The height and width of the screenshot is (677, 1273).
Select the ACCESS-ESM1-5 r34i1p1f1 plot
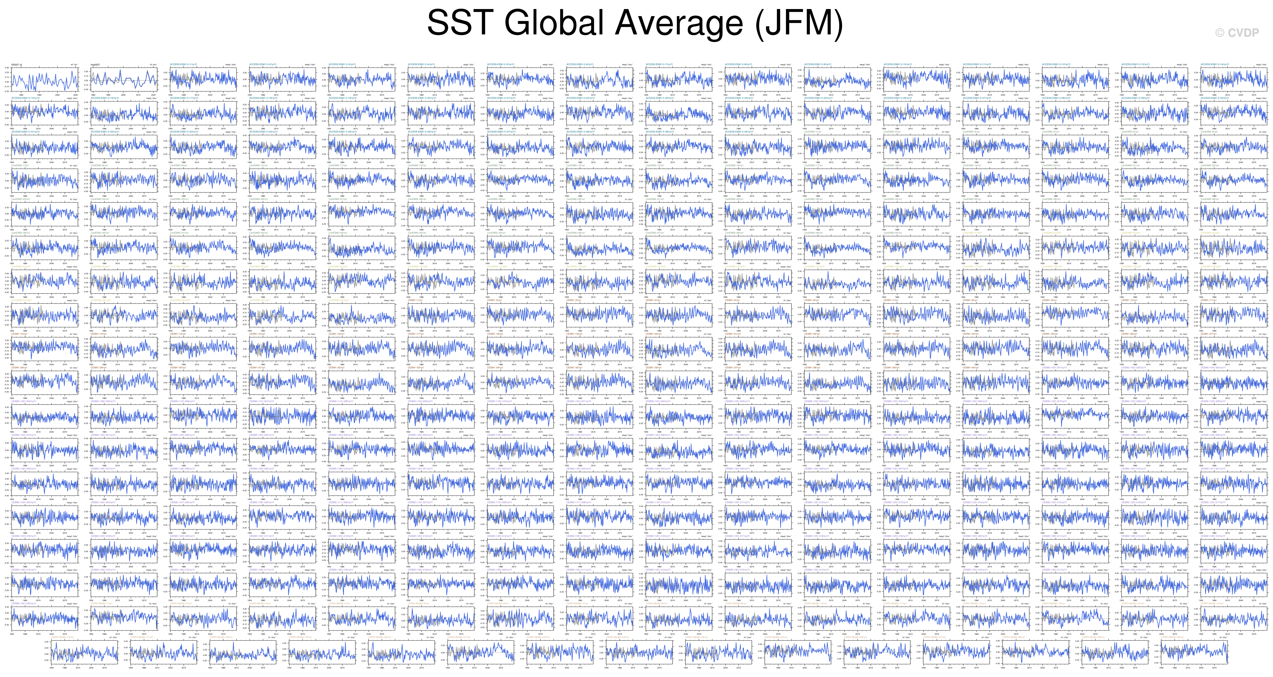coord(283,146)
